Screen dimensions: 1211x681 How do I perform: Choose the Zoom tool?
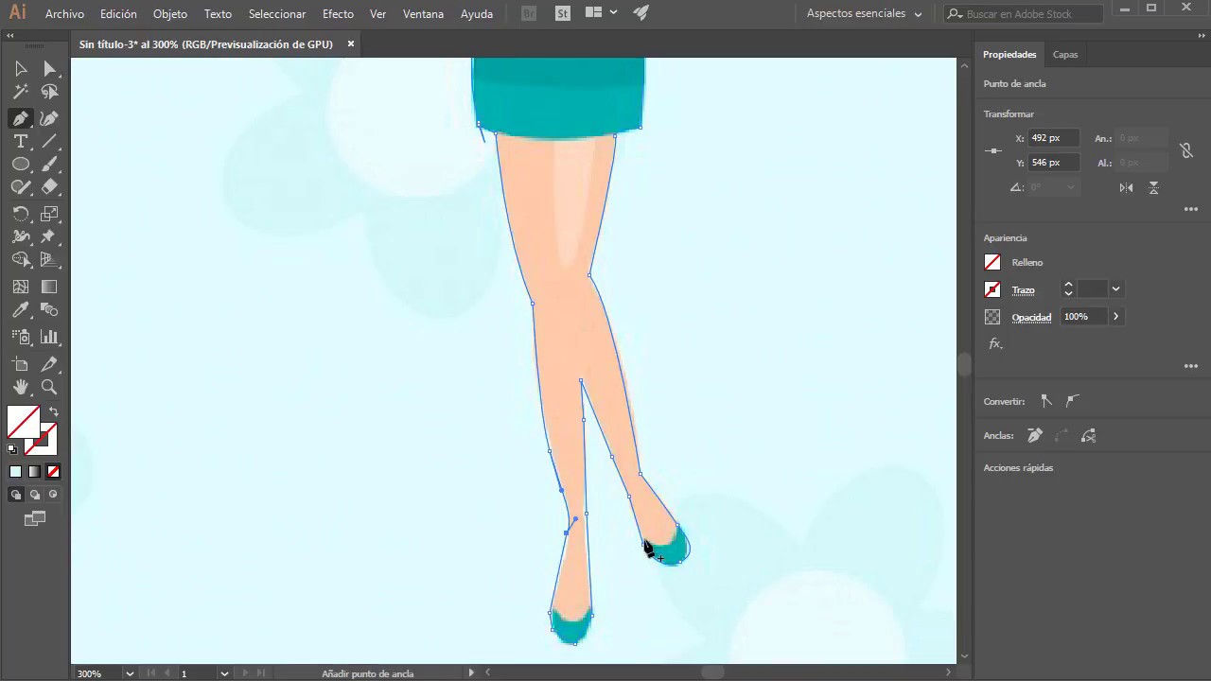49,387
